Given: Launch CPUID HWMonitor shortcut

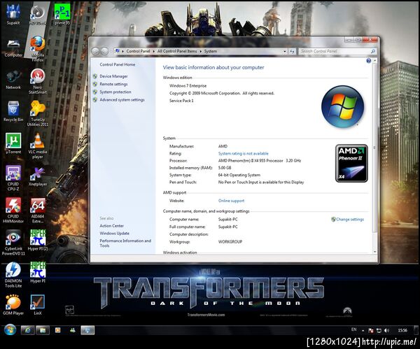Looking at the screenshot, I should (13, 211).
